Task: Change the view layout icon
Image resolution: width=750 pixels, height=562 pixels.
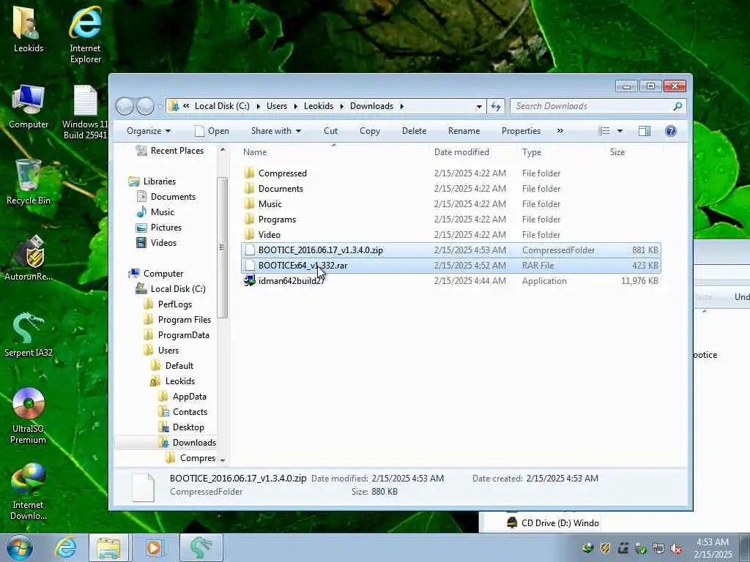Action: (604, 131)
